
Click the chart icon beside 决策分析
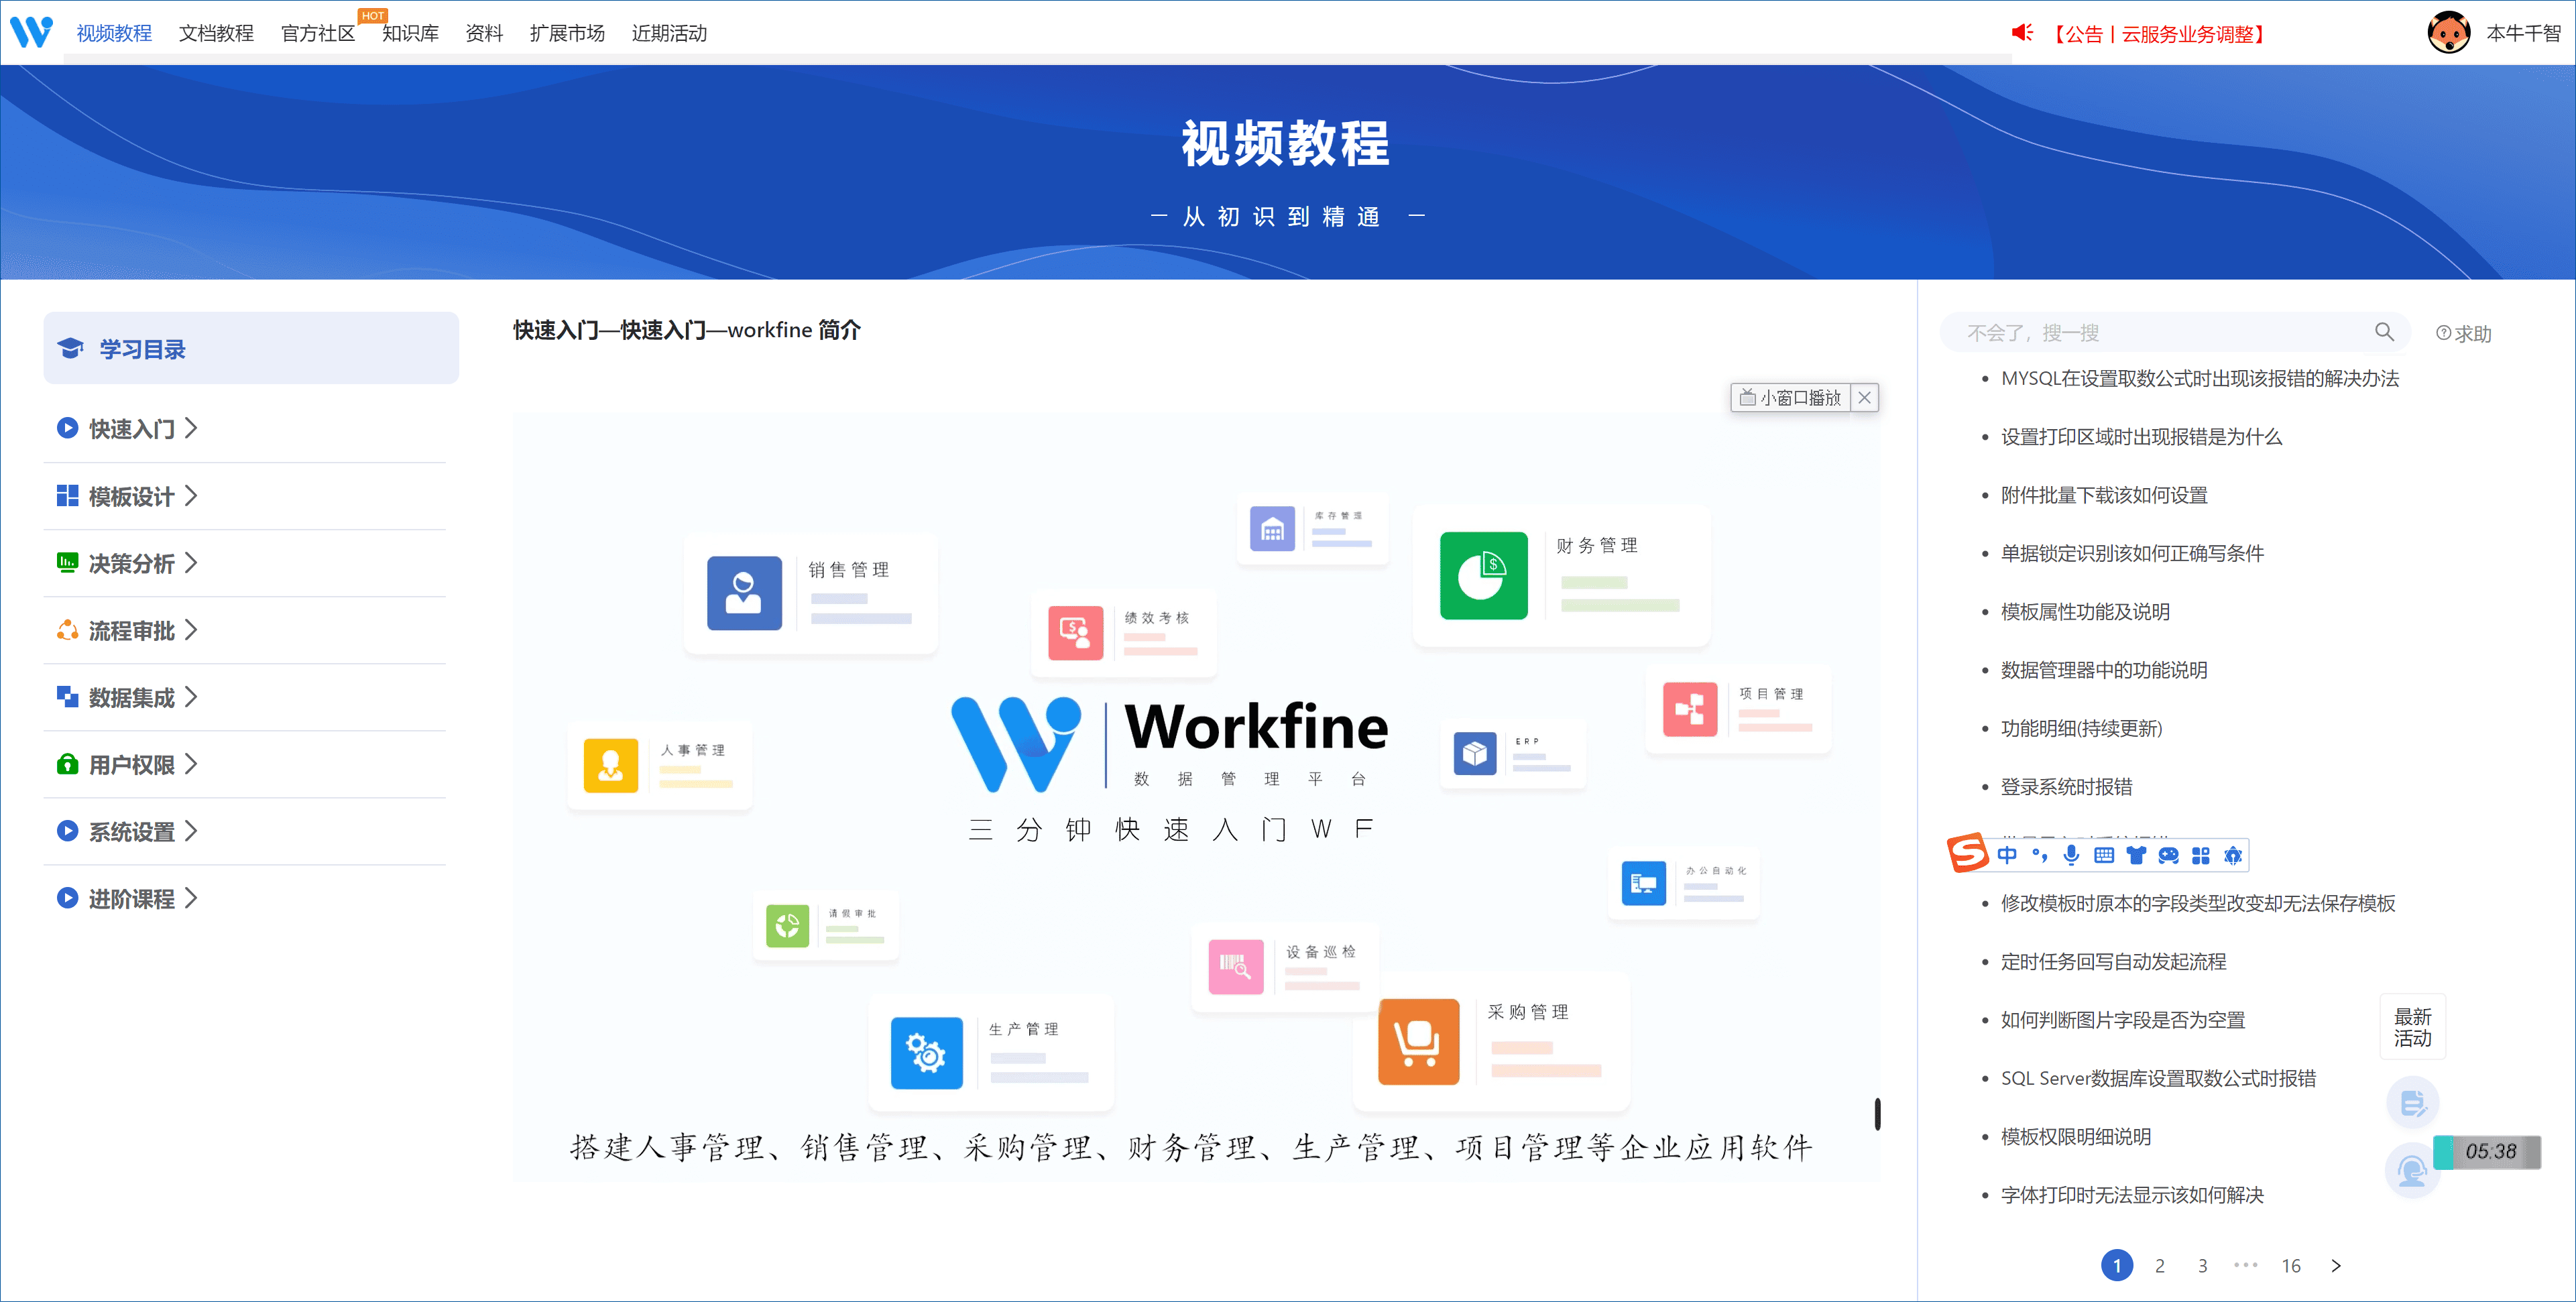point(67,562)
